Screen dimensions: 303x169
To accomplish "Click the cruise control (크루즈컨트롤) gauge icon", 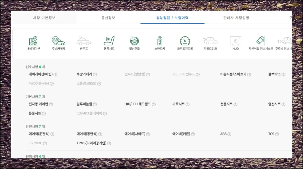I will (185, 41).
